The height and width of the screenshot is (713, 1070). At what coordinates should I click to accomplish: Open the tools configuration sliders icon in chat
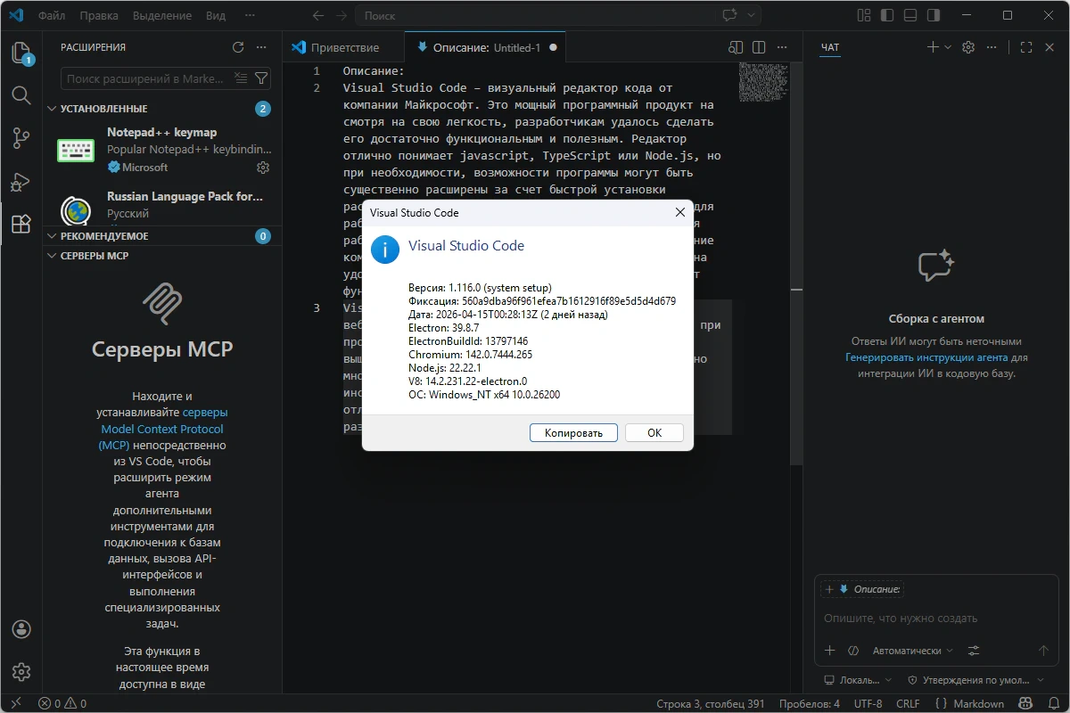(x=974, y=651)
